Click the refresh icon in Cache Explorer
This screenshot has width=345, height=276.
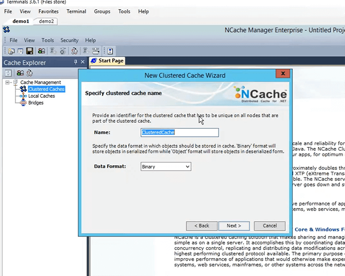pyautogui.click(x=8, y=73)
